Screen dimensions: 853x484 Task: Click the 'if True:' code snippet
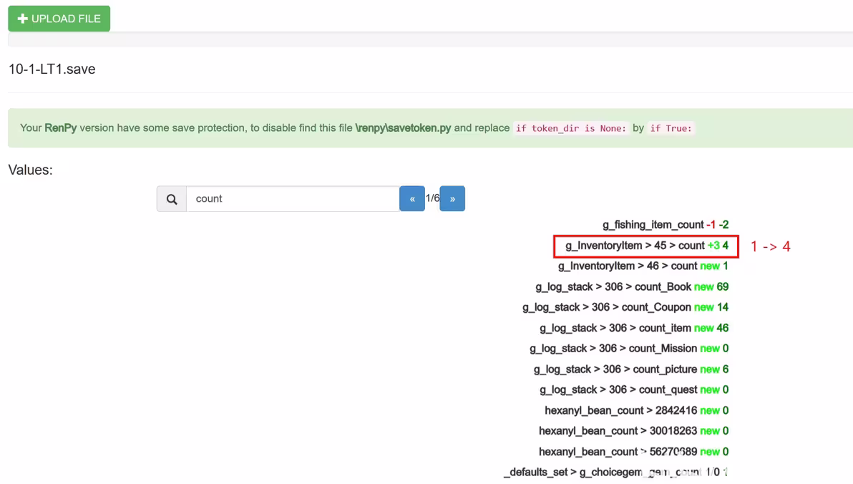[671, 128]
